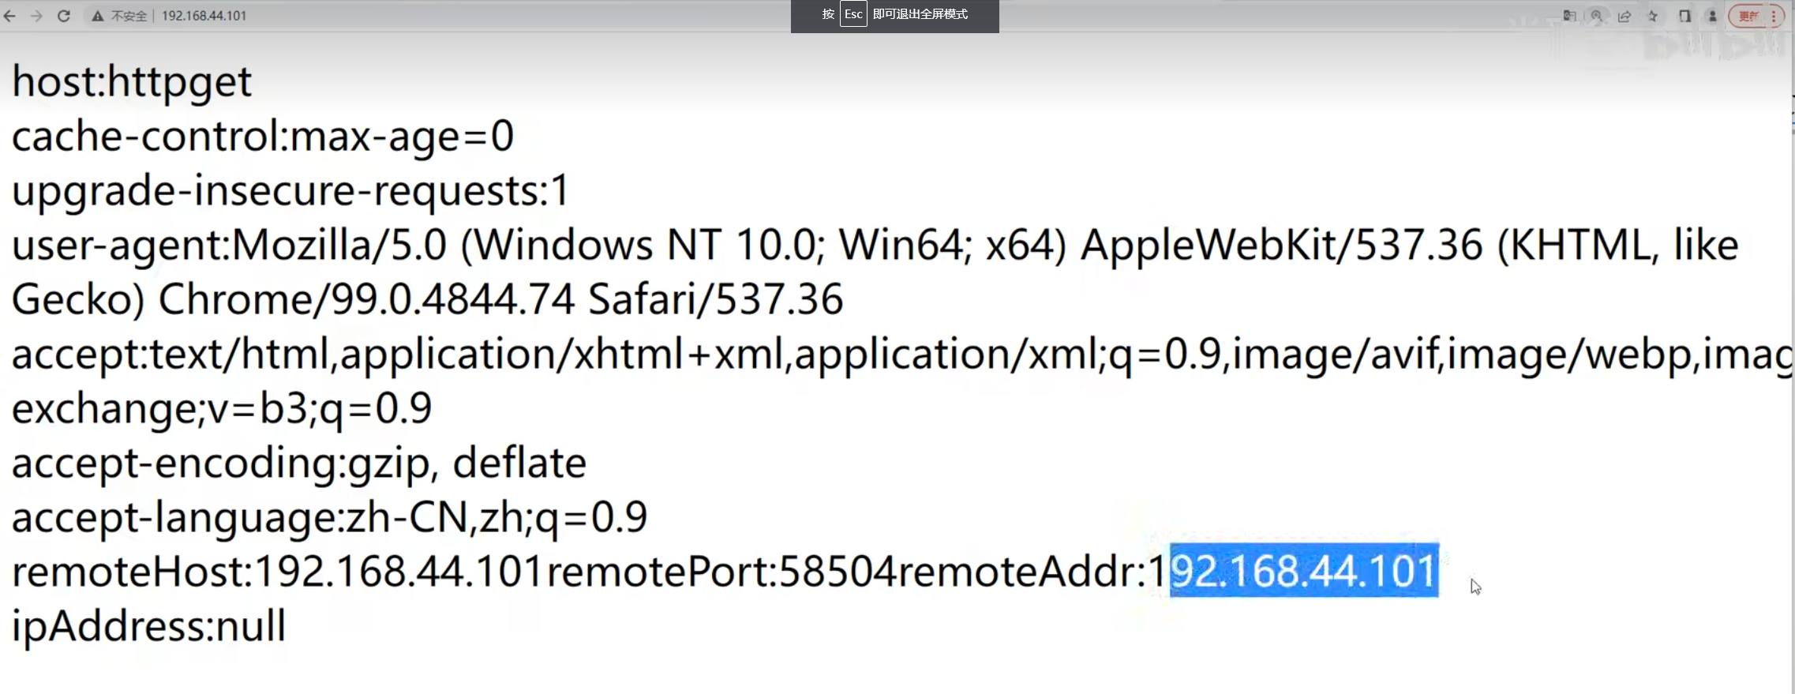1795x694 pixels.
Task: Share this page via share icon
Action: 1624,16
